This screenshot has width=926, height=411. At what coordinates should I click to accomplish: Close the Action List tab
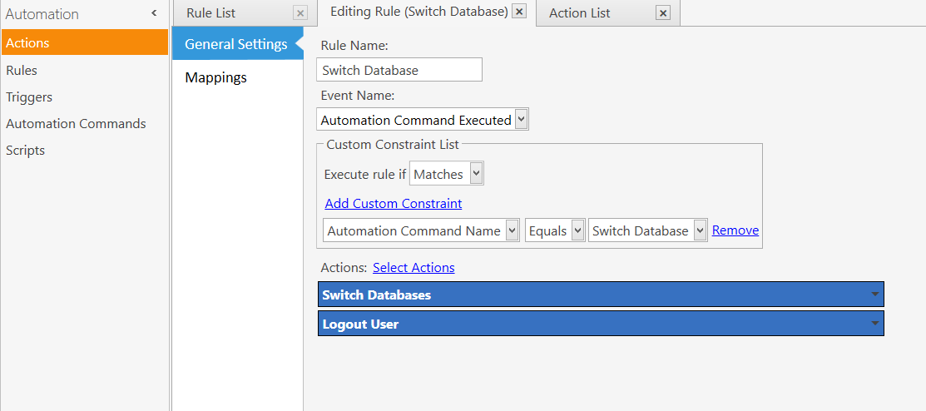pyautogui.click(x=663, y=13)
